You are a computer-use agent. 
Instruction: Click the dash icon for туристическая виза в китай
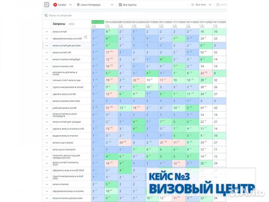click(x=47, y=87)
